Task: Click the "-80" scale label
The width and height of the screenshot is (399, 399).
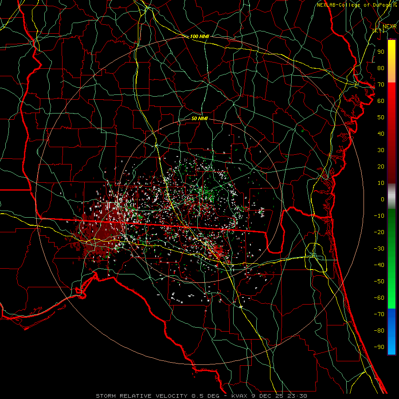Action: [x=379, y=331]
